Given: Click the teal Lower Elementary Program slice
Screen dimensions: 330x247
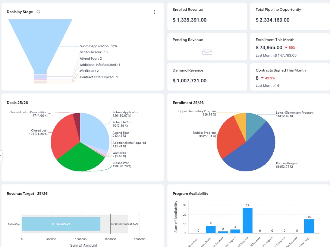Looking at the screenshot, I should [x=255, y=120].
